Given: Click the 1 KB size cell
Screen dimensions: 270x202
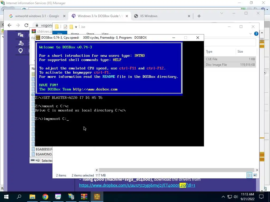Looking at the screenshot, I should tap(252, 59).
